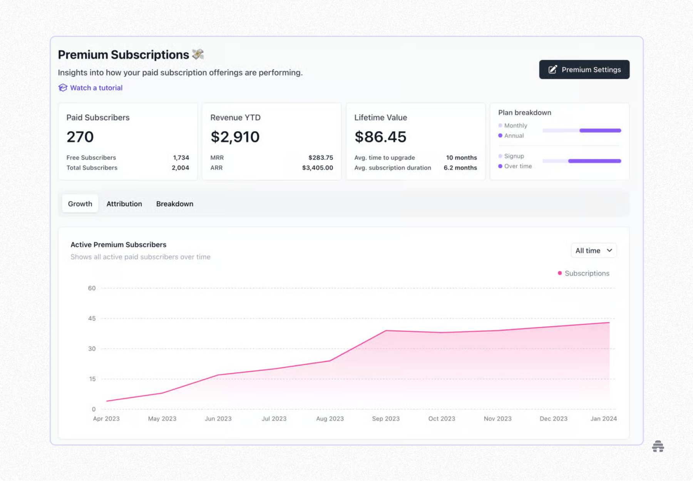Click the chevron on the time range selector

609,251
